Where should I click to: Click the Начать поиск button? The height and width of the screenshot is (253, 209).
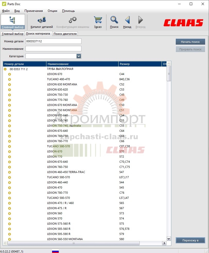(x=190, y=42)
